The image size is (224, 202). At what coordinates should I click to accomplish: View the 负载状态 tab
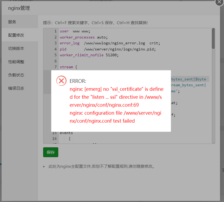[20, 75]
